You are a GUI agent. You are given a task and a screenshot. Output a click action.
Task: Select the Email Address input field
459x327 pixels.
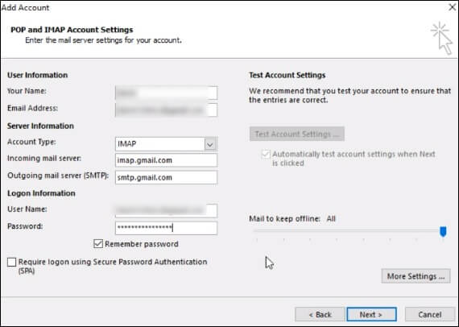(x=166, y=110)
